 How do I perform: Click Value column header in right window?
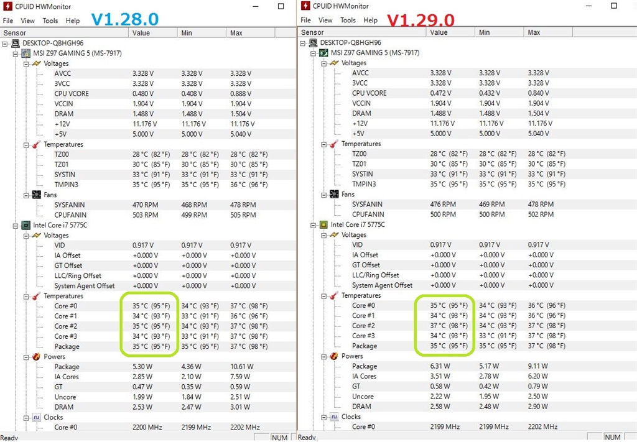coord(451,32)
